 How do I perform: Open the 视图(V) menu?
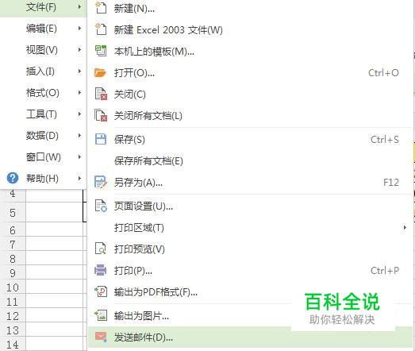coord(43,49)
